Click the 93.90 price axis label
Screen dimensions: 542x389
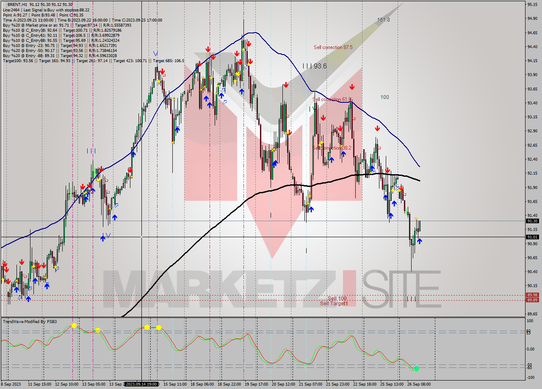[532, 75]
